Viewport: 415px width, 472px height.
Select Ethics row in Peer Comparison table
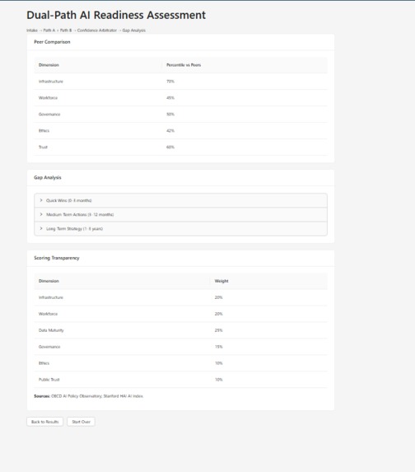click(180, 131)
